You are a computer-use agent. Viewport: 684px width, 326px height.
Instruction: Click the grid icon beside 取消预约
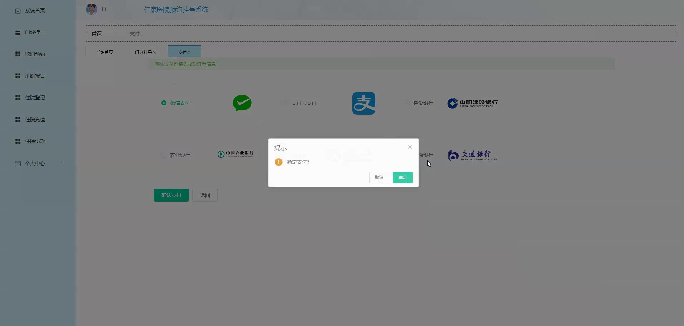pyautogui.click(x=18, y=54)
